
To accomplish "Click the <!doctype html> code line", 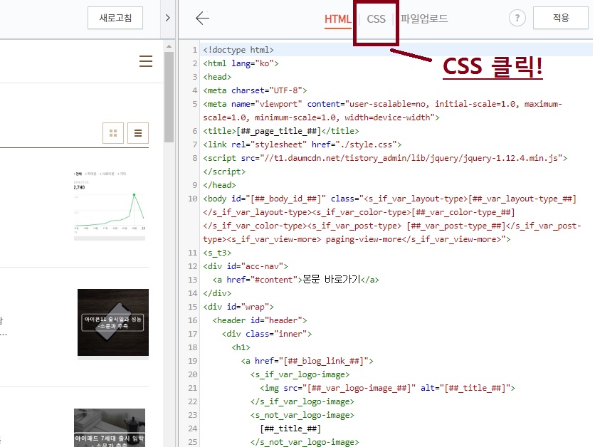I will [x=238, y=50].
